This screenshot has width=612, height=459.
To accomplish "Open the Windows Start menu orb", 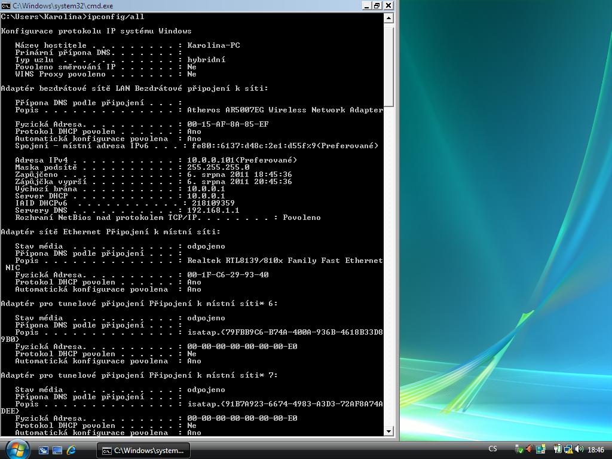I will click(17, 449).
